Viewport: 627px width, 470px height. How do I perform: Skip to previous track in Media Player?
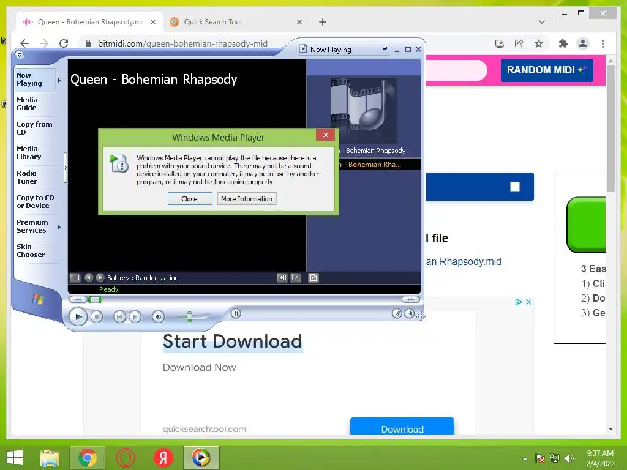pyautogui.click(x=119, y=317)
